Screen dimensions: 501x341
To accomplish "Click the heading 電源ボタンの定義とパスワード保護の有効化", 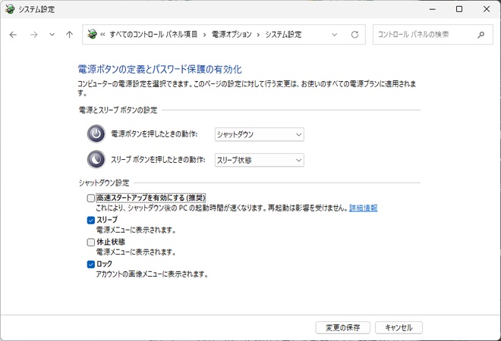I will point(159,69).
